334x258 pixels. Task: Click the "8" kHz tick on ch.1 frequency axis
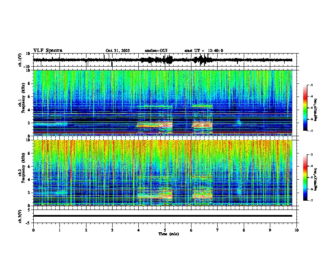(x=30, y=83)
